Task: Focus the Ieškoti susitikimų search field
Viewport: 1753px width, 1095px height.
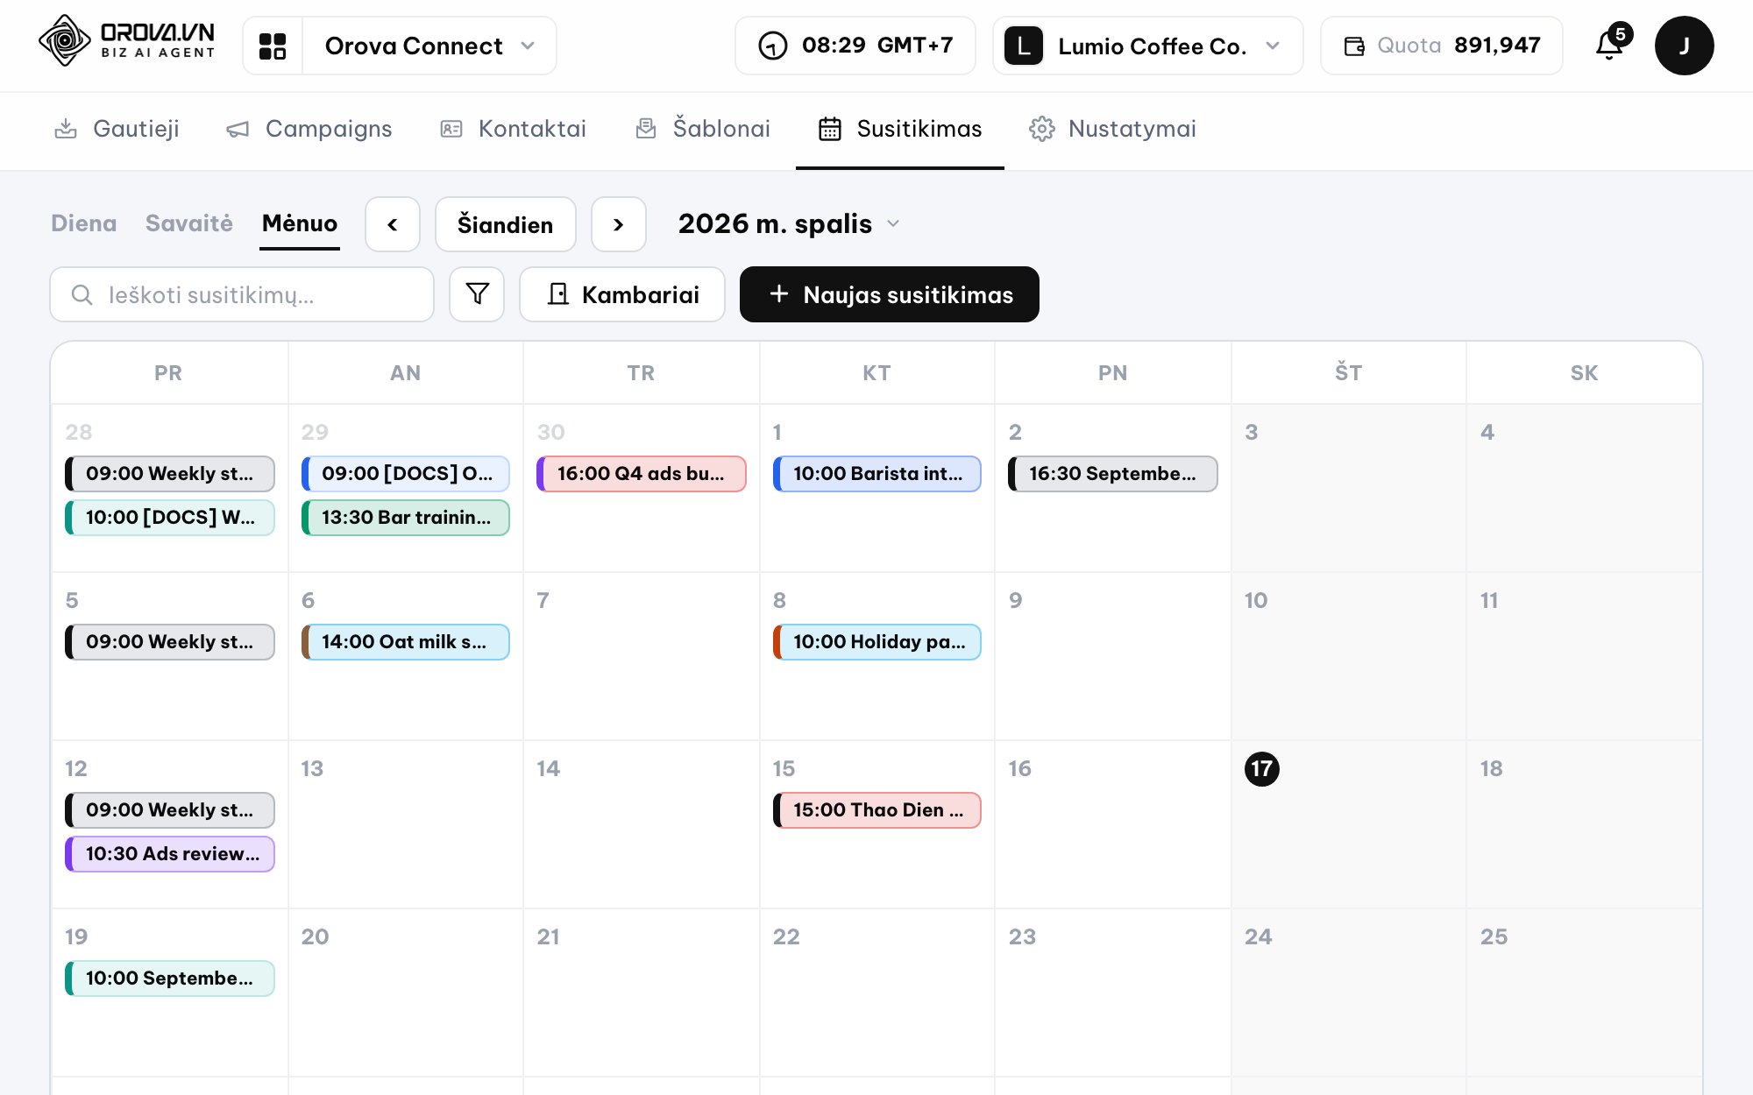Action: [x=242, y=294]
